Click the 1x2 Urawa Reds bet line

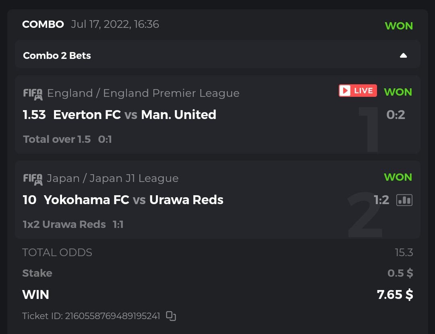coord(64,225)
